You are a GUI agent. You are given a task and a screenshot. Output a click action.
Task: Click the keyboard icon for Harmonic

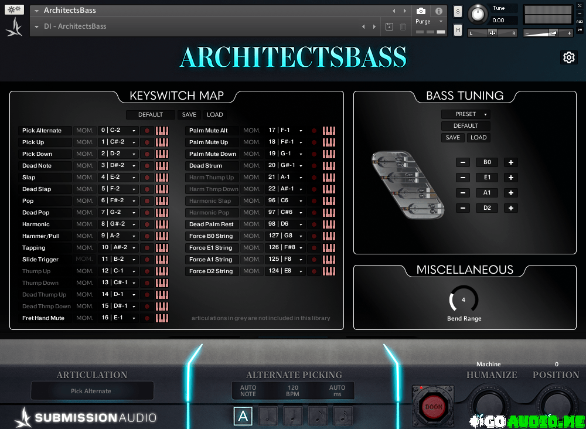click(162, 224)
